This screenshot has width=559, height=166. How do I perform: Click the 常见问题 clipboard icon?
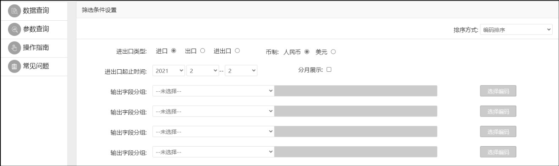tap(14, 66)
